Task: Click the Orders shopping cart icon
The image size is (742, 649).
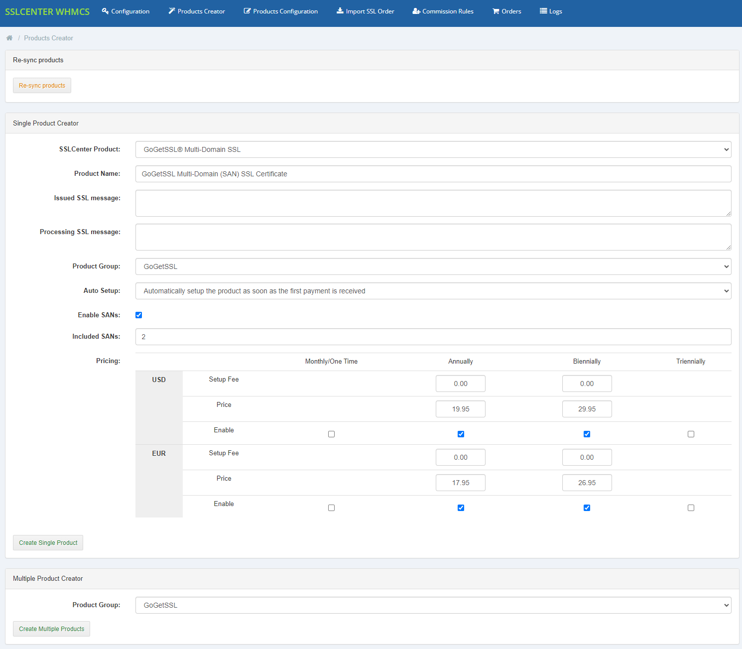Action: [x=496, y=11]
